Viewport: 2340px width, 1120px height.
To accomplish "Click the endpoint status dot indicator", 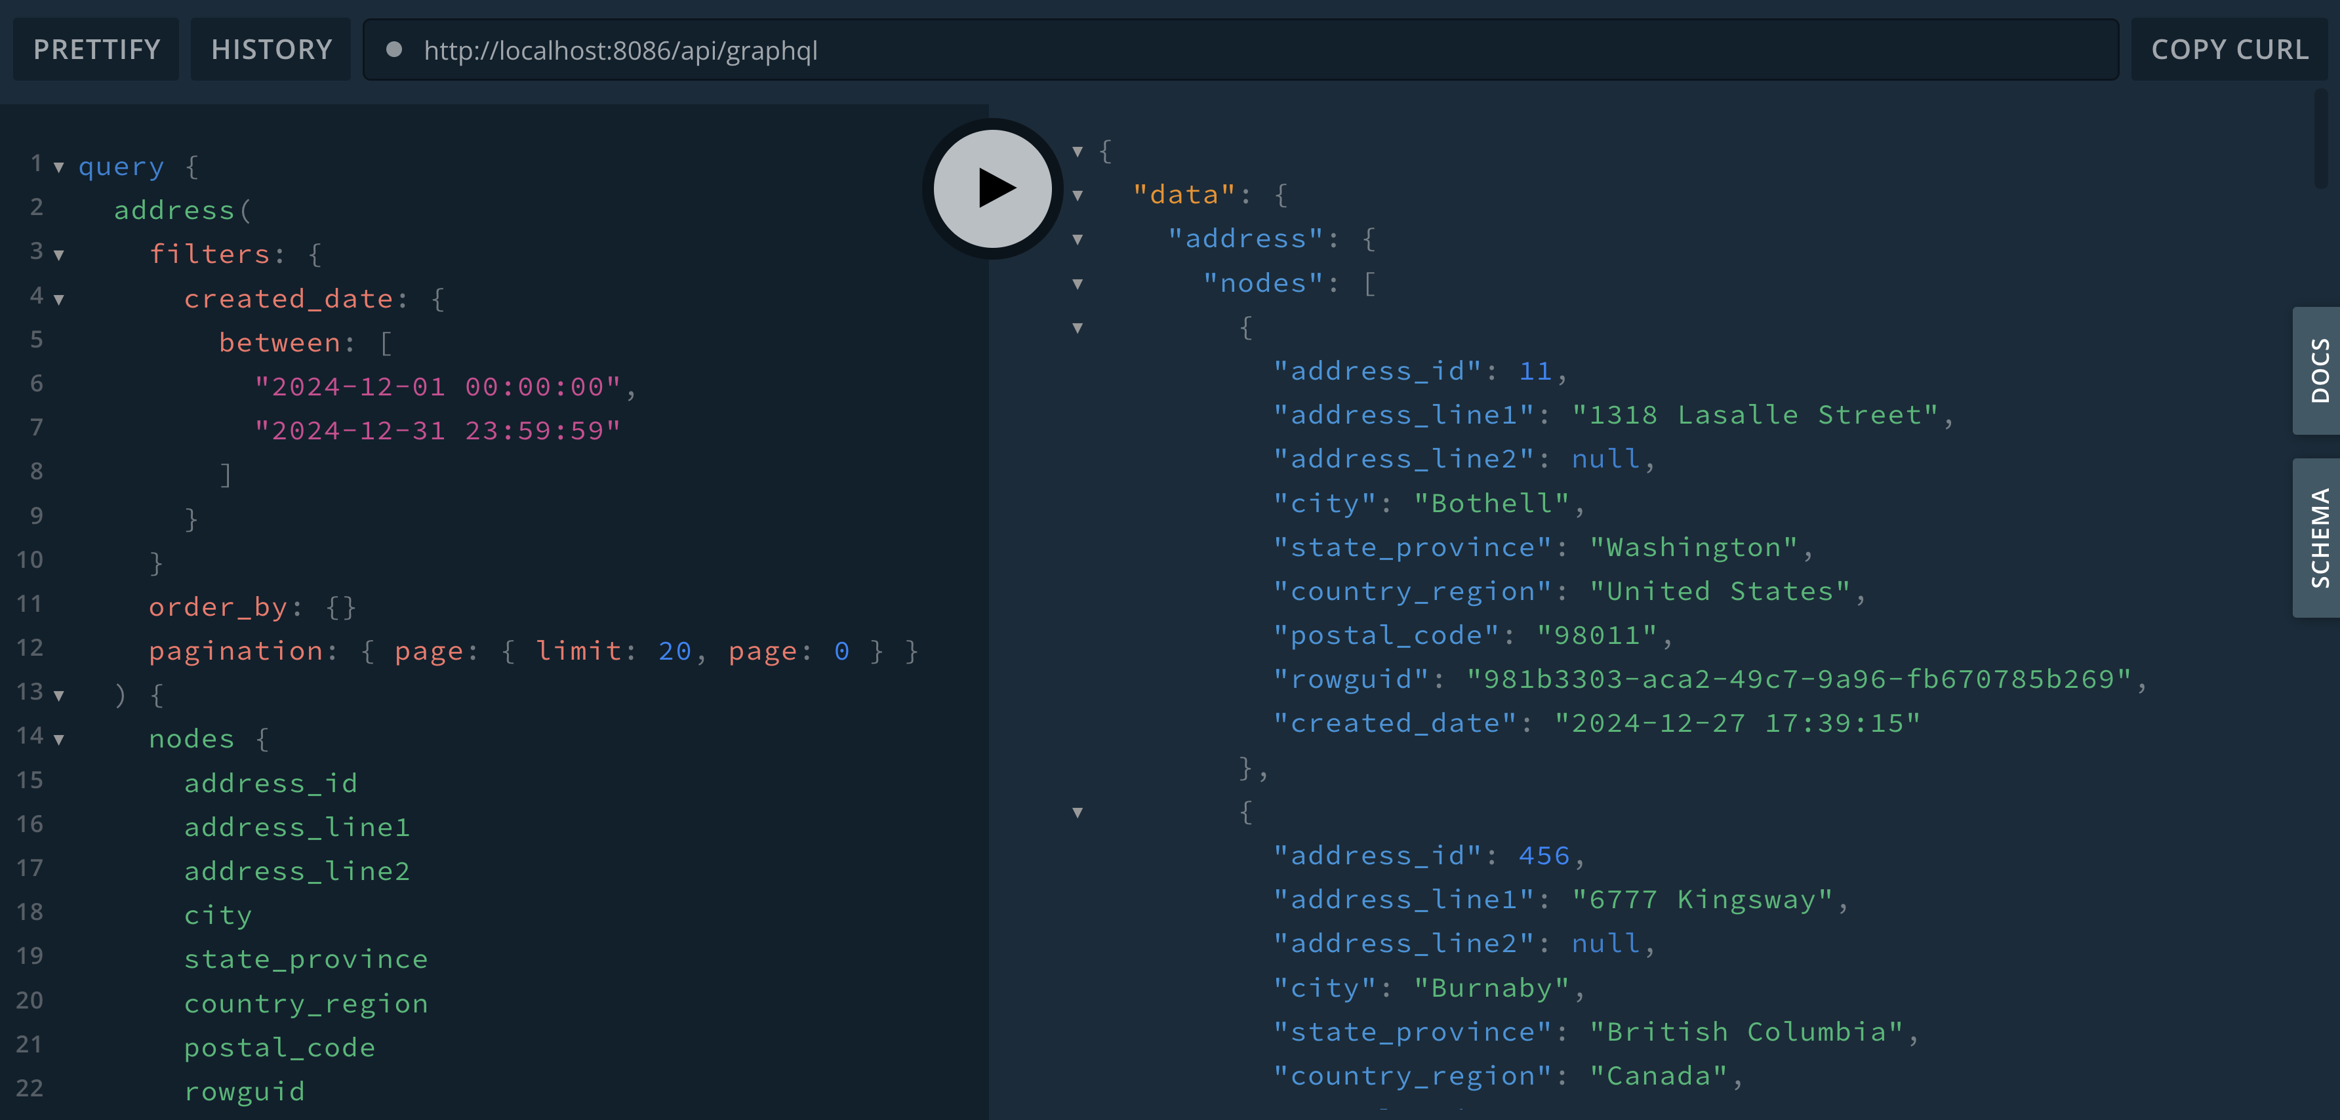I will (x=394, y=50).
